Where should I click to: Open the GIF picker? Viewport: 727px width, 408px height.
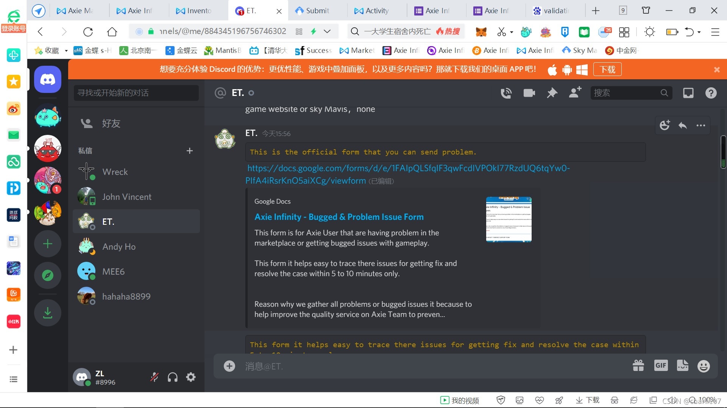661,365
